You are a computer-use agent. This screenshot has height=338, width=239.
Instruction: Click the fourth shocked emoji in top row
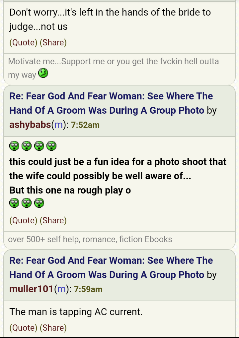[x=51, y=146]
